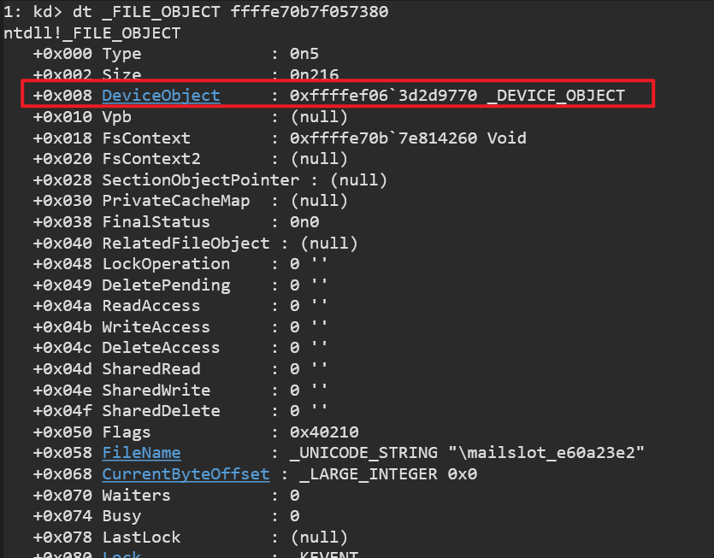Click the Flags value 0x40210
Viewport: 714px width, 558px height.
[324, 432]
